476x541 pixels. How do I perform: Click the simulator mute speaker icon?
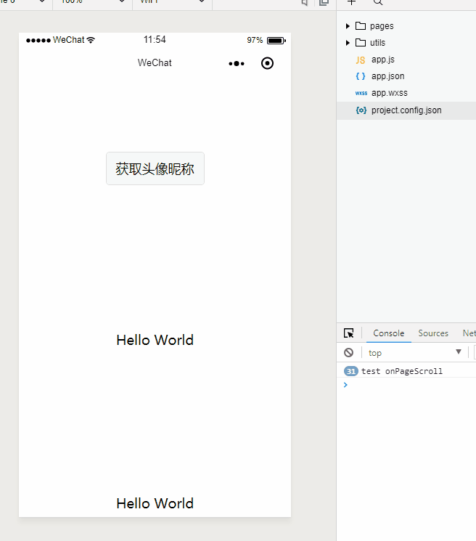click(x=304, y=2)
